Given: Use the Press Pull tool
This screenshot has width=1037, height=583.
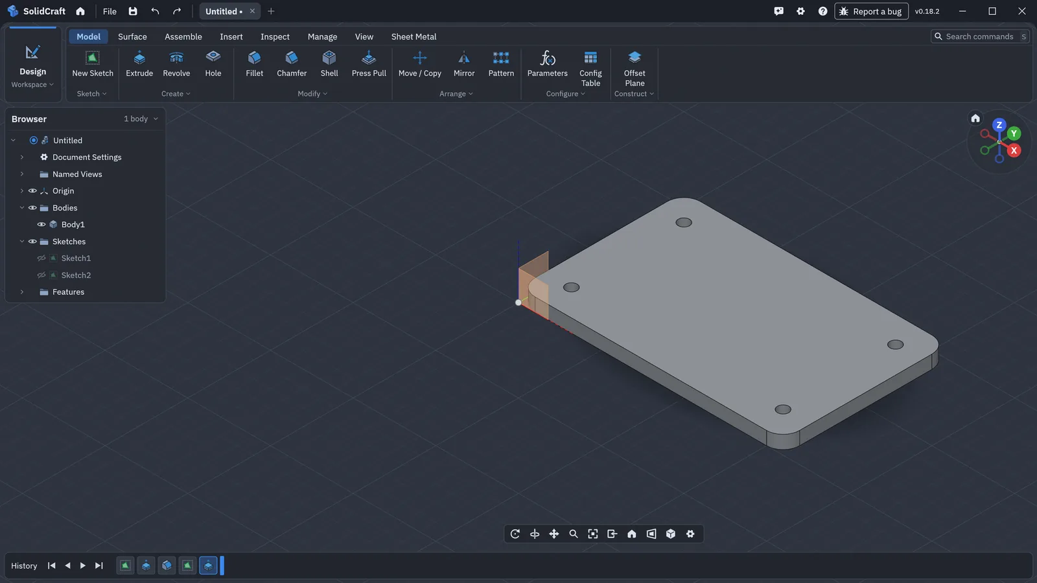Looking at the screenshot, I should [369, 64].
